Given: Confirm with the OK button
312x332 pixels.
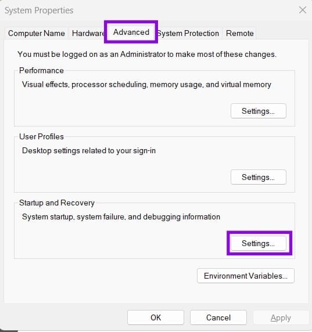Looking at the screenshot, I should (x=156, y=317).
